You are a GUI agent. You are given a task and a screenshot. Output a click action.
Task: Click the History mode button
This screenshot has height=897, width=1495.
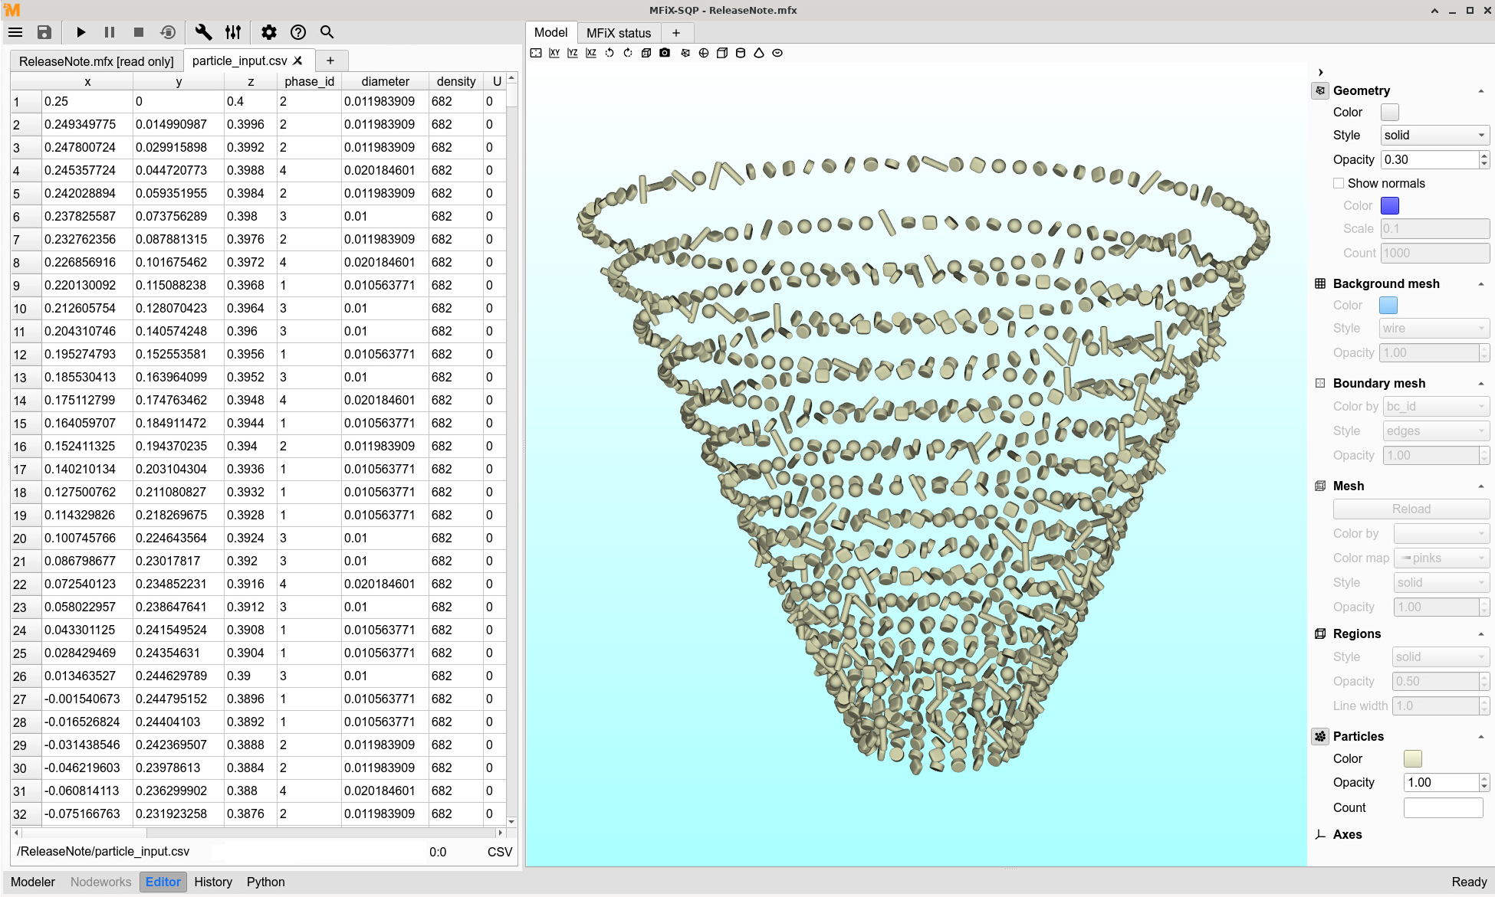213,882
